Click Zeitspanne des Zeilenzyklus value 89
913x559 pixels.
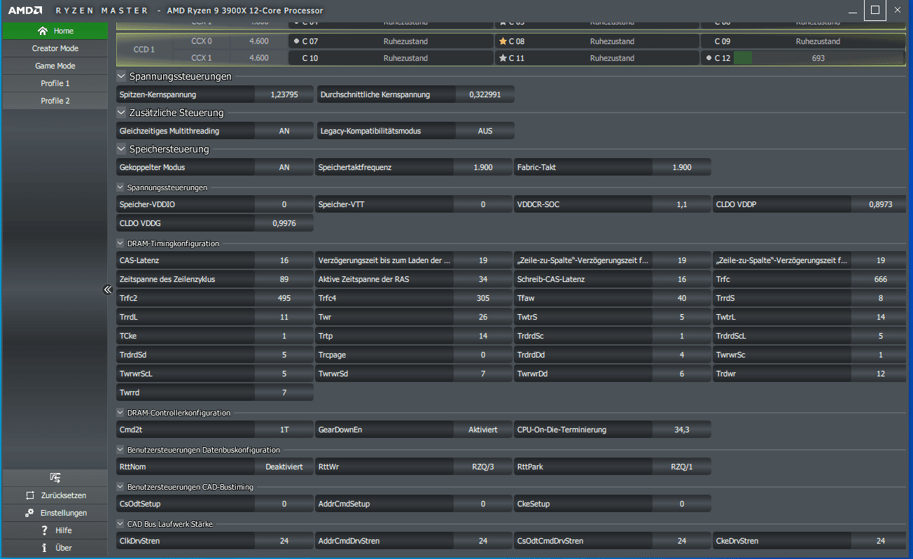click(x=284, y=279)
